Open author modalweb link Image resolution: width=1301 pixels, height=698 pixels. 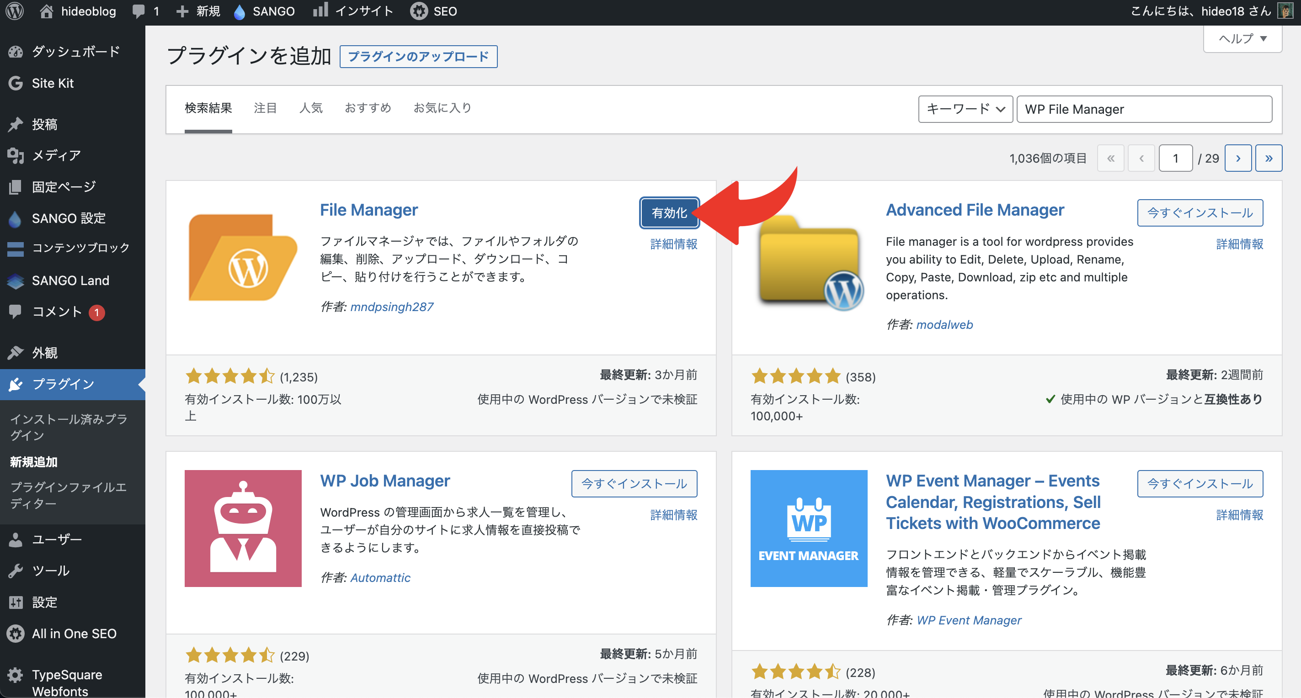[x=944, y=324]
